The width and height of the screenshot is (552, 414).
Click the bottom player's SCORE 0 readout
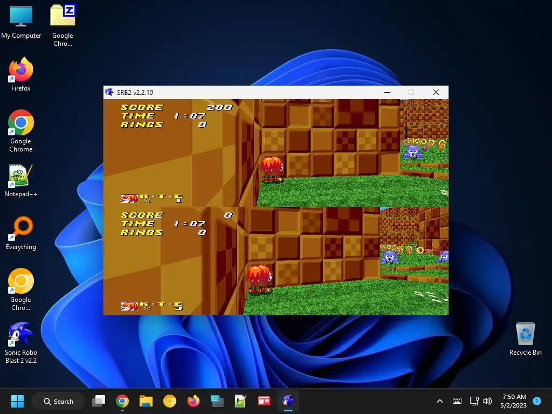tap(176, 215)
